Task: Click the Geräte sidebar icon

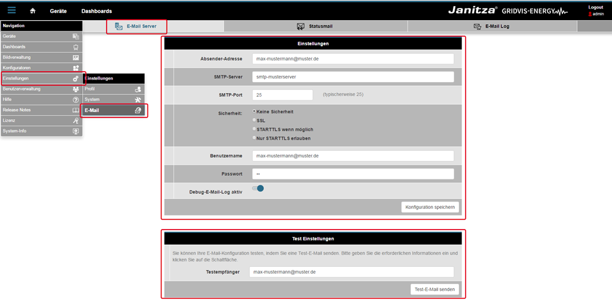Action: tap(76, 36)
